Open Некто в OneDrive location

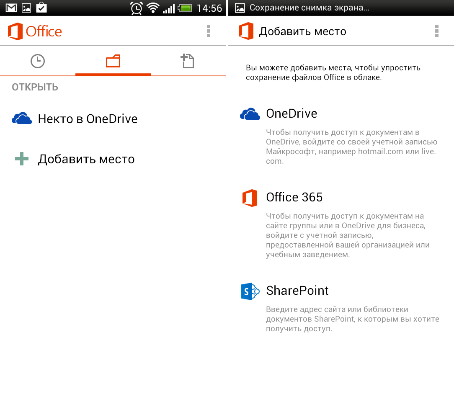click(x=113, y=119)
